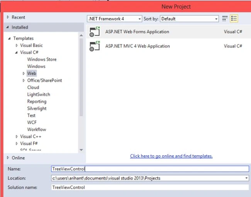This screenshot has width=251, height=197.
Task: Select the Silverlight template category
Action: pyautogui.click(x=37, y=108)
